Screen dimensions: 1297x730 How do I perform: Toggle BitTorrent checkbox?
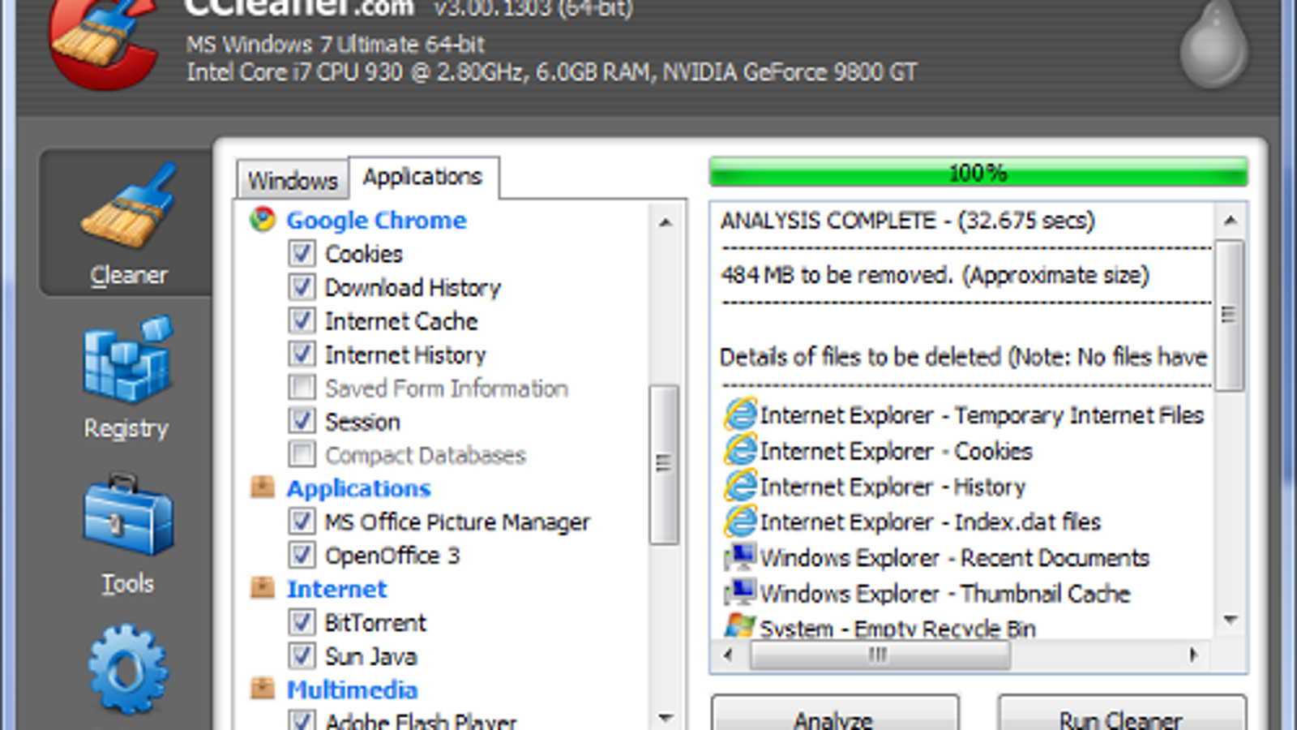pos(302,621)
